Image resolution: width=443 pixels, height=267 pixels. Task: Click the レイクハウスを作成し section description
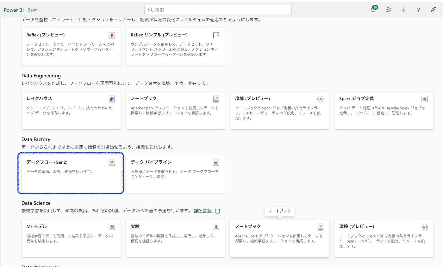[117, 83]
